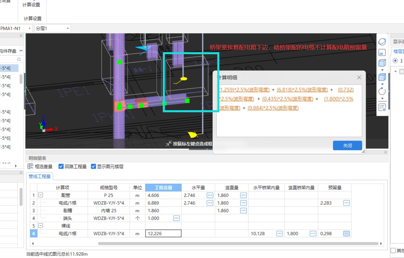This screenshot has width=404, height=258.
Task: Open dropdown arrow above rotate icon
Action: pos(382,84)
